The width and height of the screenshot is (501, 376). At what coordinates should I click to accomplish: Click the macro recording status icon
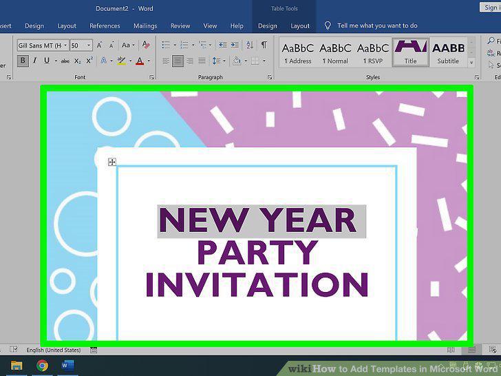94,350
